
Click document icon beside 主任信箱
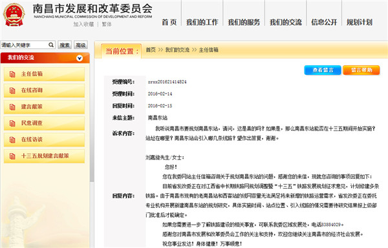(12, 74)
